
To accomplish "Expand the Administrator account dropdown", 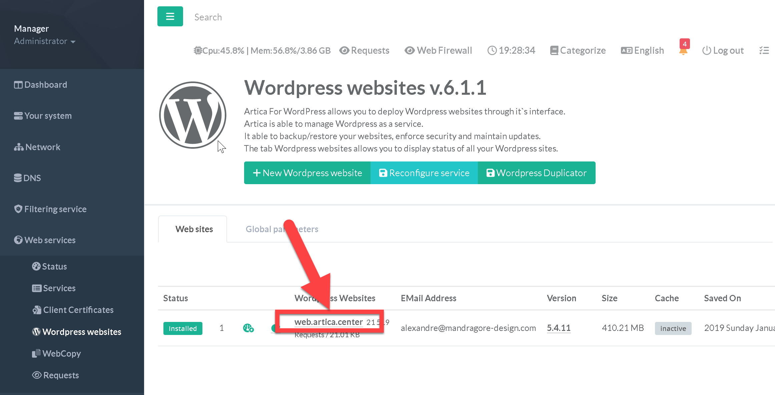I will 44,41.
